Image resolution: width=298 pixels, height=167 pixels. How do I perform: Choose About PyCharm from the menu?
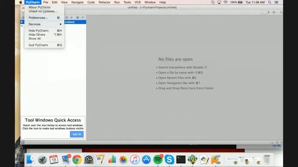(x=44, y=7)
